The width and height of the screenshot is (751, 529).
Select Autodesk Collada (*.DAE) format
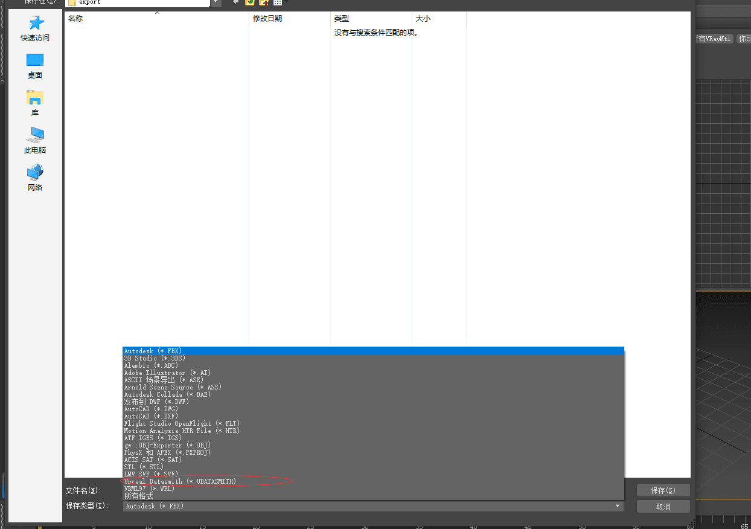tap(373, 394)
